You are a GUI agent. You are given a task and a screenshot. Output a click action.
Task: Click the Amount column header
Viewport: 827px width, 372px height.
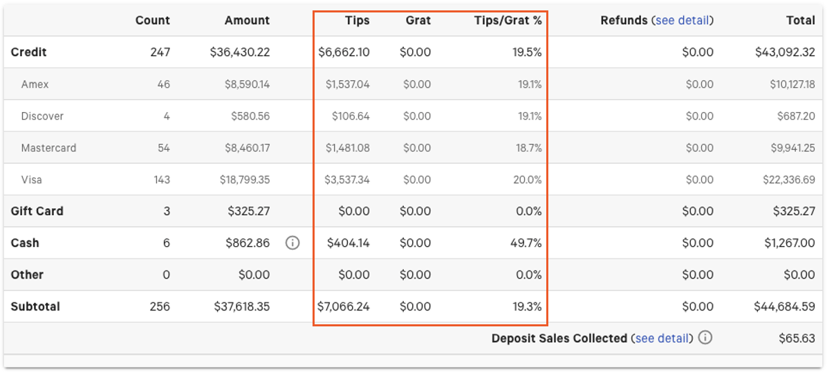pyautogui.click(x=247, y=20)
